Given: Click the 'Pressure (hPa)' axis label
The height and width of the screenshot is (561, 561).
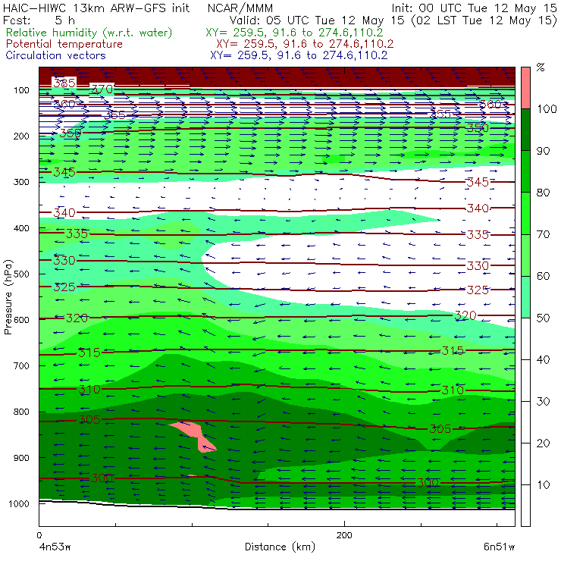Looking at the screenshot, I should [x=8, y=297].
